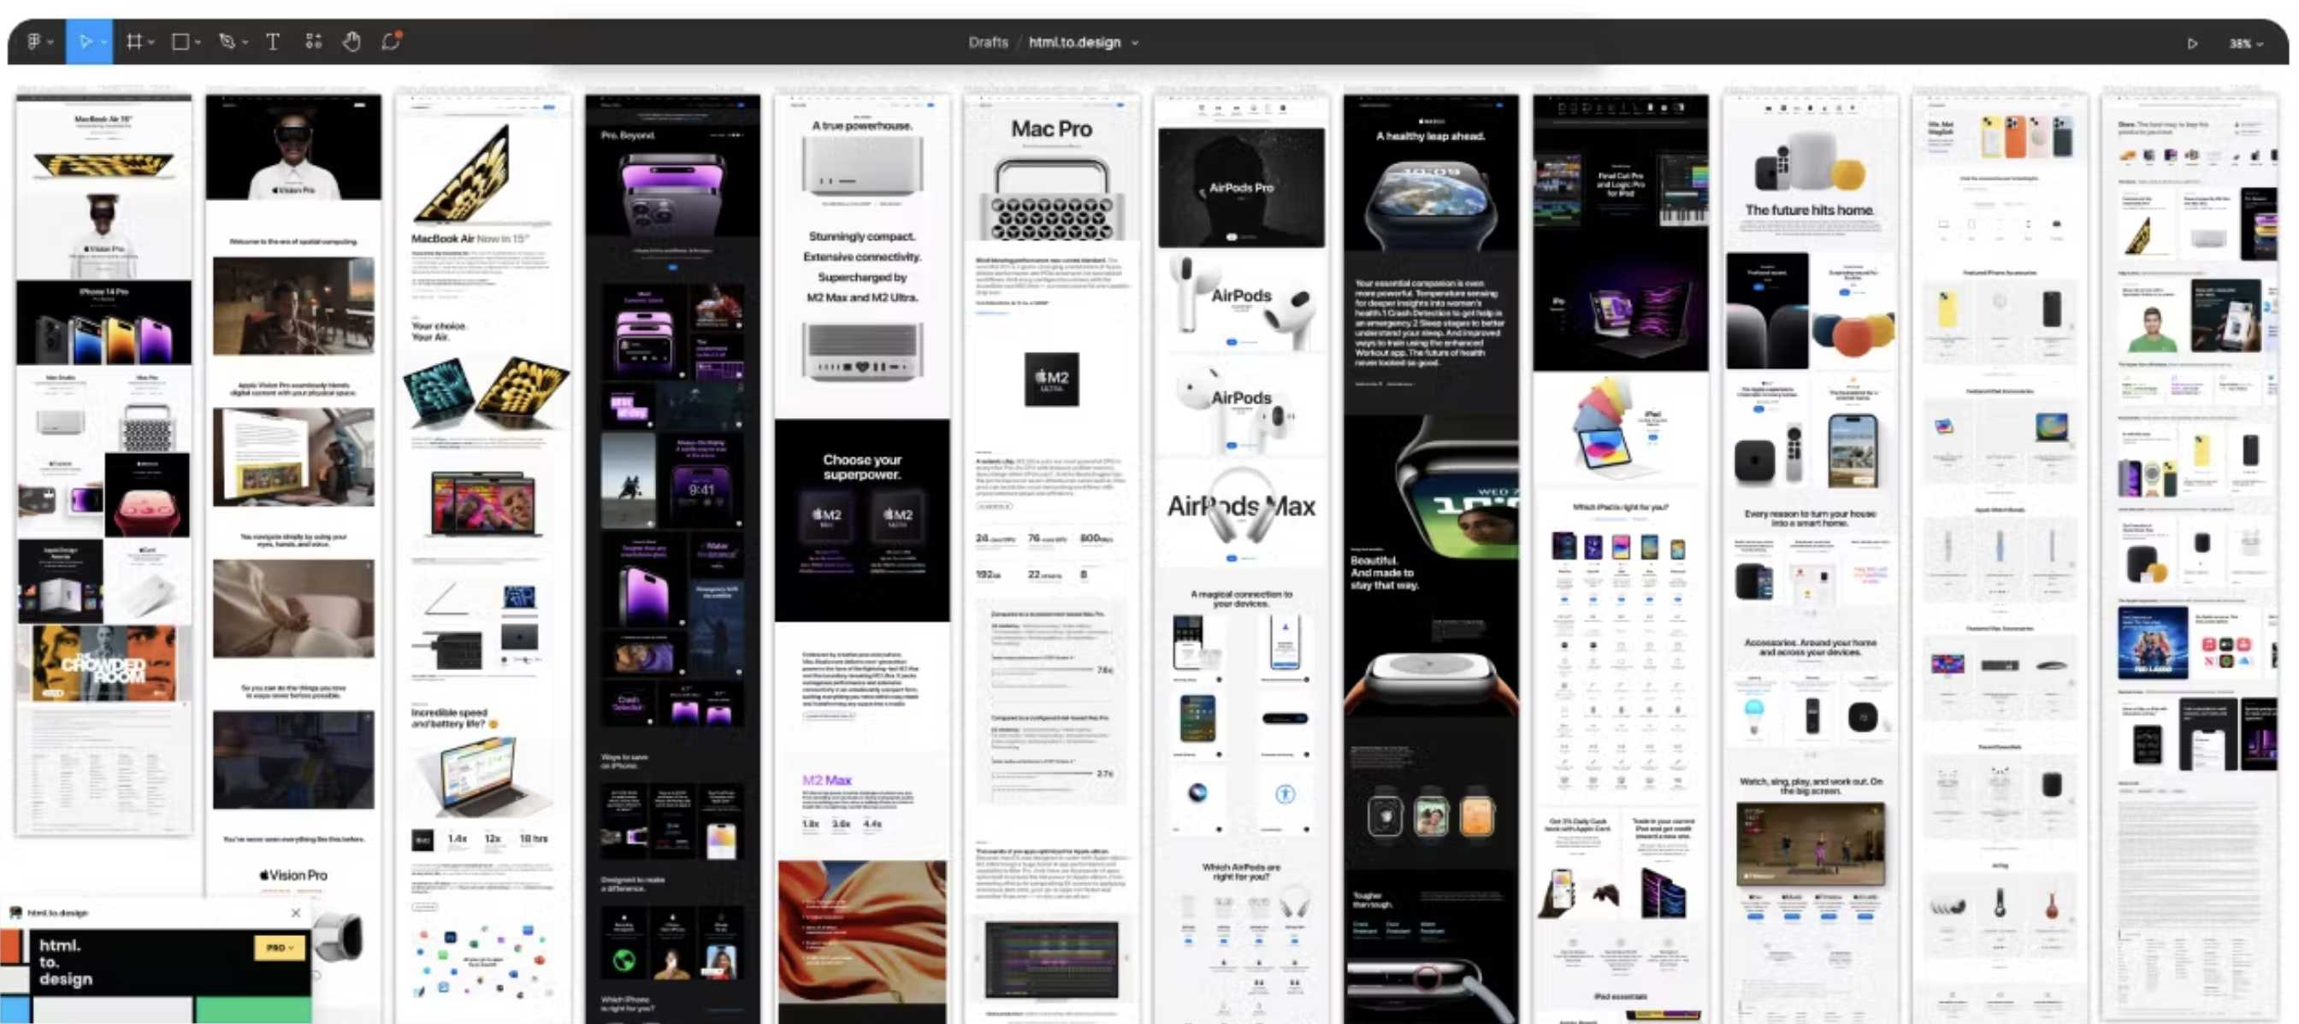Select the Rectangle shape tool
This screenshot has width=2299, height=1024.
coord(180,42)
